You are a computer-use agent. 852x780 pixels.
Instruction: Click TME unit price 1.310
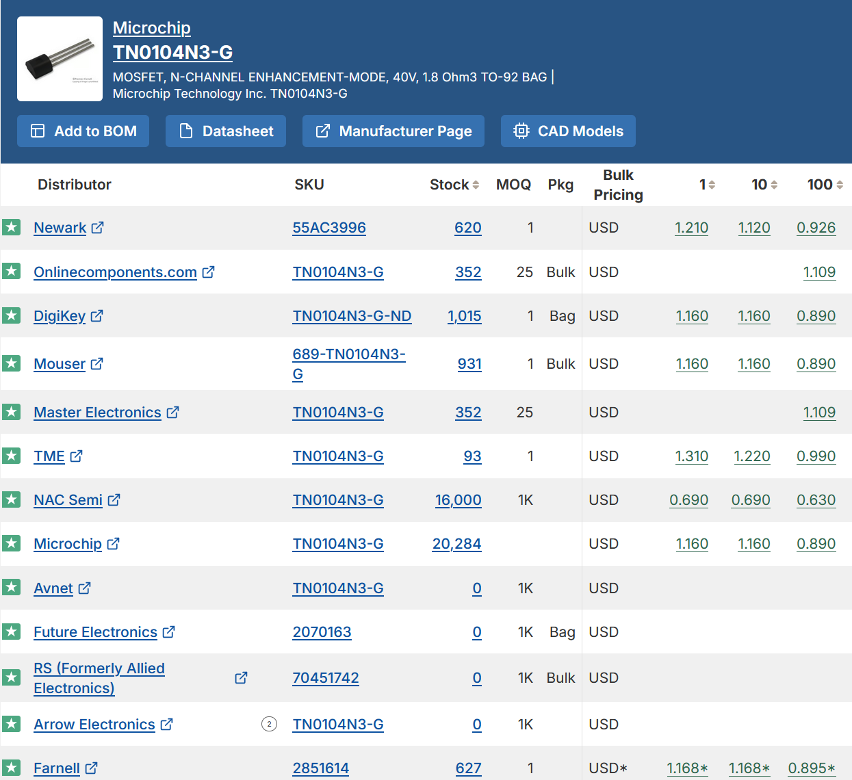click(x=692, y=456)
